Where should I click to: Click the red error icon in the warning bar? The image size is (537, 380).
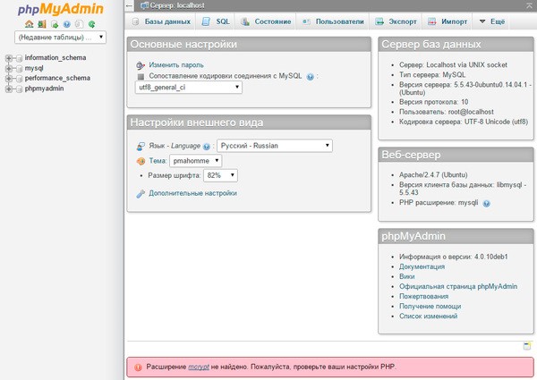pyautogui.click(x=138, y=367)
